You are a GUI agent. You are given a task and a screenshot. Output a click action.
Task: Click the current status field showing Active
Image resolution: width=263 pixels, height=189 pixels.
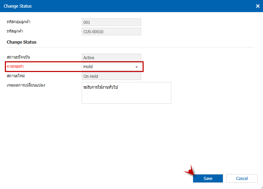click(111, 58)
